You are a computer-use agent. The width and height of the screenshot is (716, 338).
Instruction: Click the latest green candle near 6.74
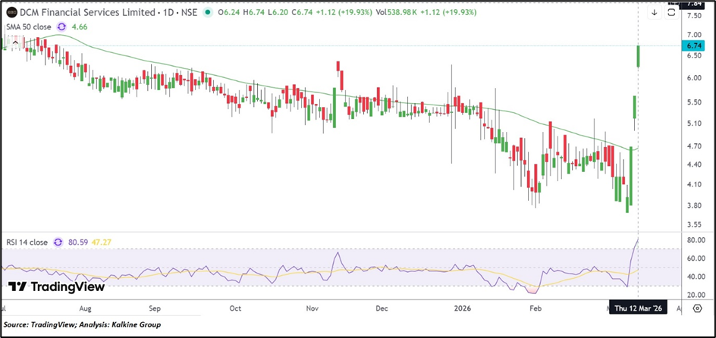[x=639, y=56]
